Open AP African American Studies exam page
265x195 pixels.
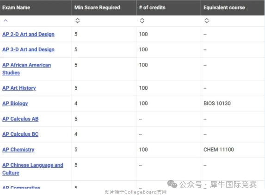(26, 69)
